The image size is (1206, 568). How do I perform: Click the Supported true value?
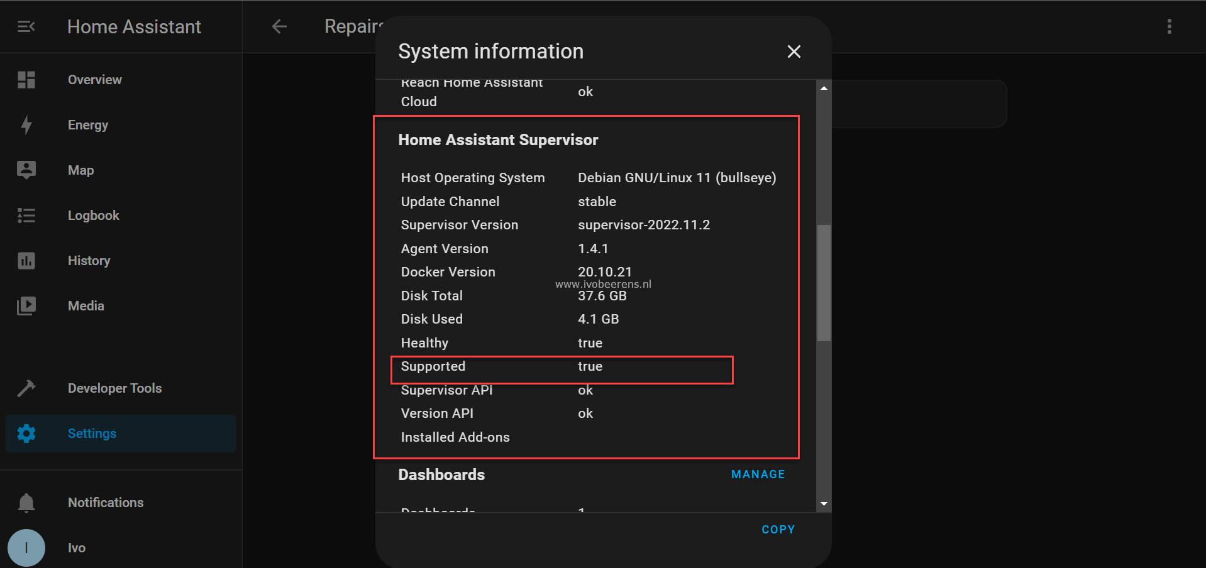point(590,366)
